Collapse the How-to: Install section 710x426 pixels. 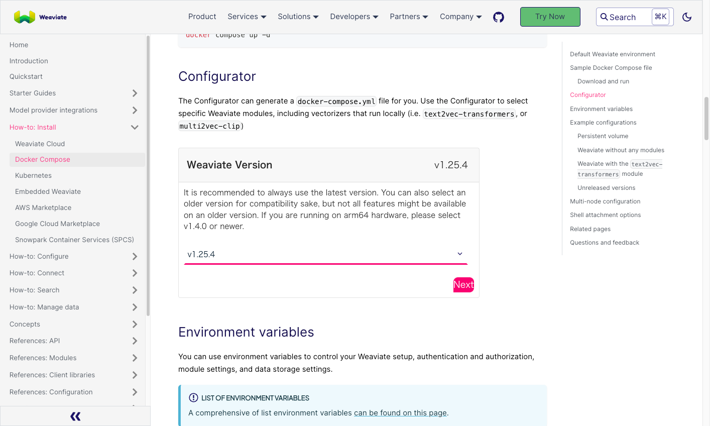(135, 127)
